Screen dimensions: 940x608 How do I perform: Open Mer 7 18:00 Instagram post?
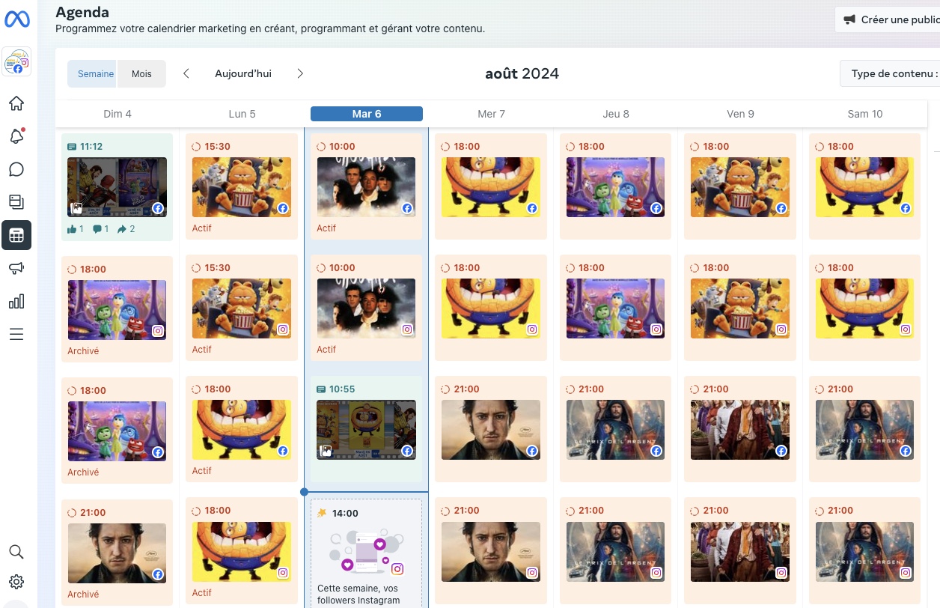(x=491, y=308)
